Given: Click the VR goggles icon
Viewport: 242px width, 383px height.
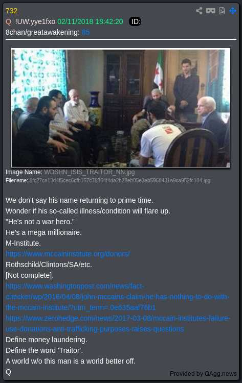Looking at the screenshot, I should click(x=211, y=11).
